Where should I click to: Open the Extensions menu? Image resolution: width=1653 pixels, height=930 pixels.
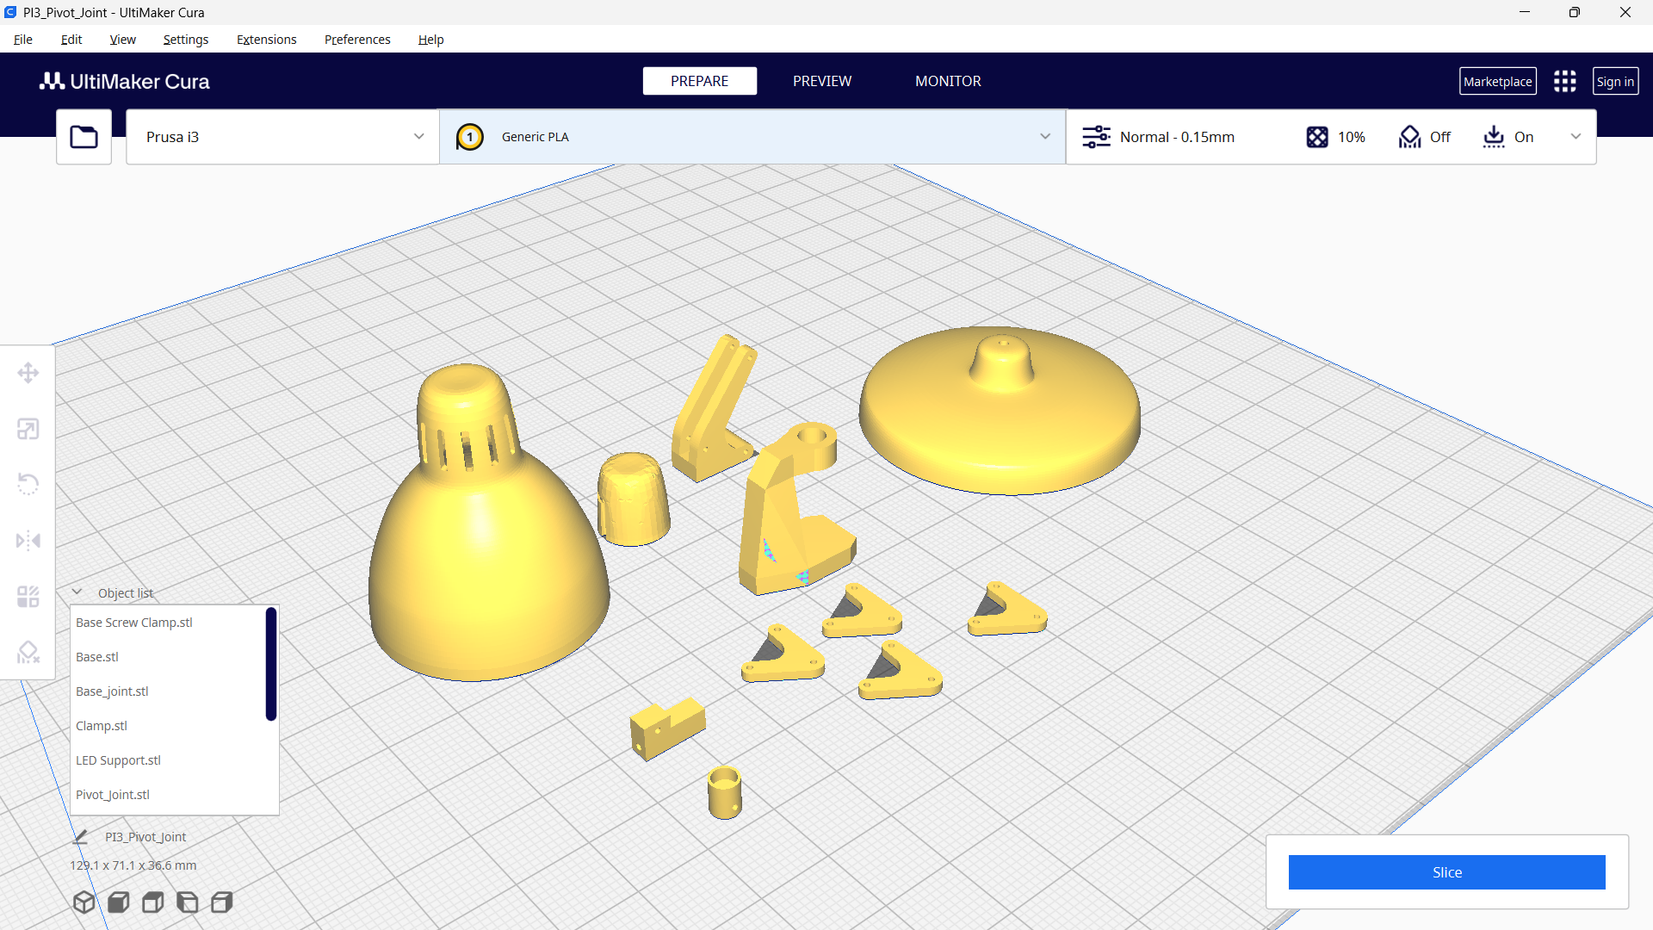[x=266, y=40]
